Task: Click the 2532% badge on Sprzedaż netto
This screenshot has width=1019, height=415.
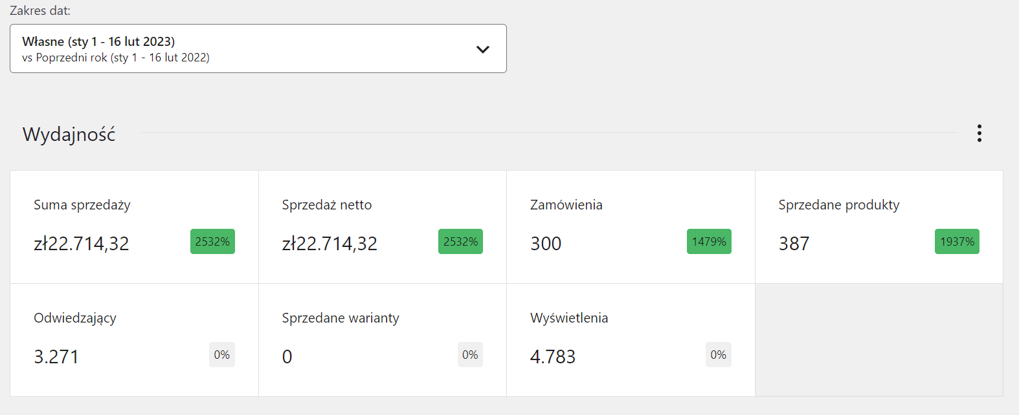Action: (460, 242)
